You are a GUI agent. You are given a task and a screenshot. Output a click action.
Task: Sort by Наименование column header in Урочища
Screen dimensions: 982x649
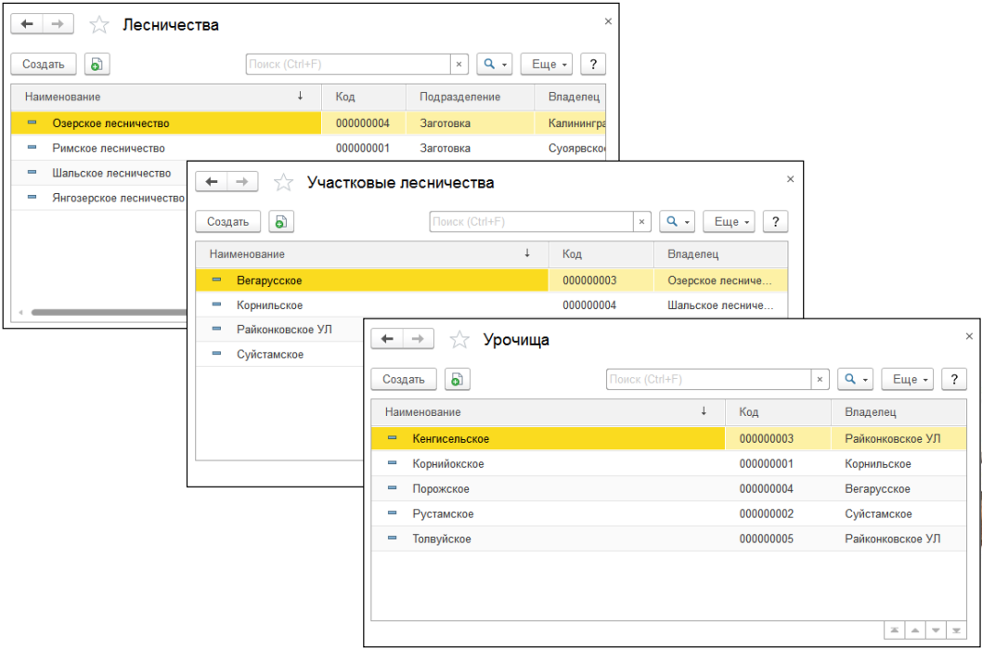pyautogui.click(x=423, y=412)
